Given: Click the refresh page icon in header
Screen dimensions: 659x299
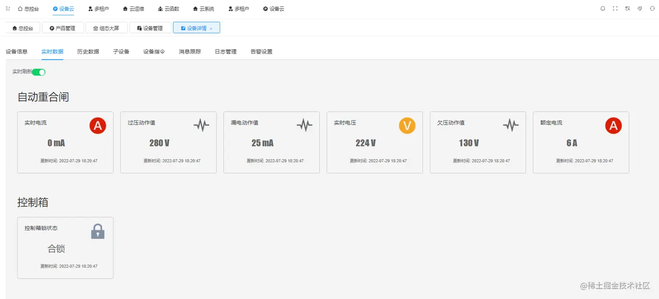Looking at the screenshot, I should pos(652,9).
